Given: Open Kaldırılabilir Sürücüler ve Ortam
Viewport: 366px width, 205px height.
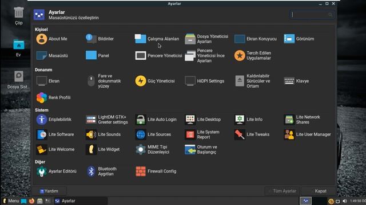Looking at the screenshot, I should coord(253,81).
